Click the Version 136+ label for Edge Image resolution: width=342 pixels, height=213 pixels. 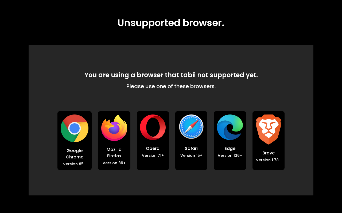coord(230,155)
